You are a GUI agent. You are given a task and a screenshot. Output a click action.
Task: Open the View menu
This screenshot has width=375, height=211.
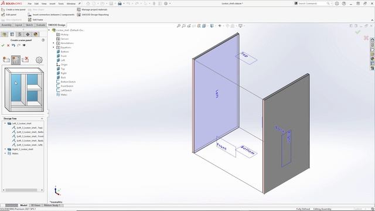(x=44, y=4)
